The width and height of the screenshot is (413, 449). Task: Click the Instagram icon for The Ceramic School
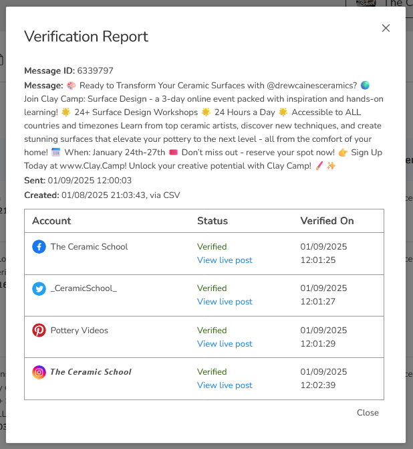[39, 372]
